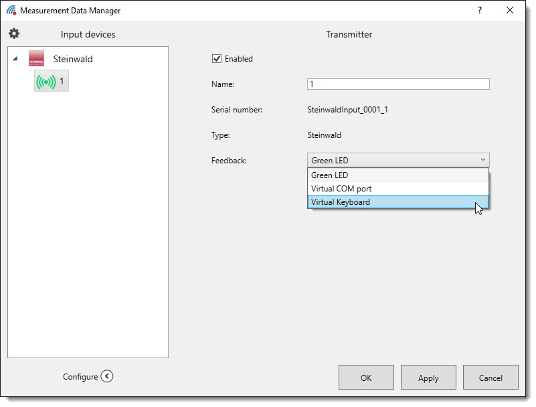Click the red Steinwald logo icon
This screenshot has height=407, width=536.
(x=36, y=59)
